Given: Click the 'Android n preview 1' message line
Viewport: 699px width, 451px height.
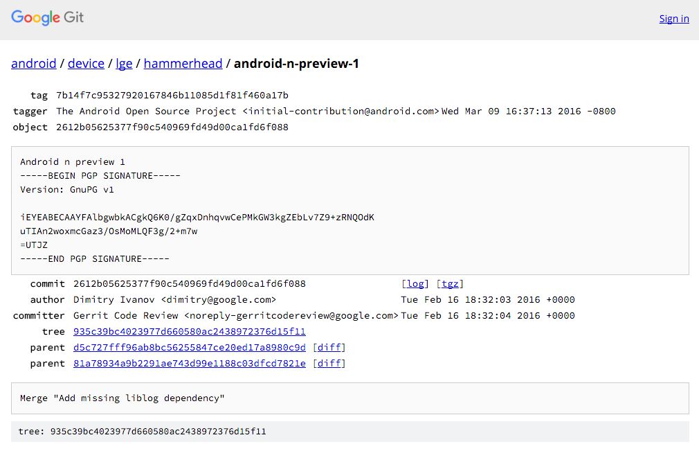Looking at the screenshot, I should pyautogui.click(x=73, y=162).
